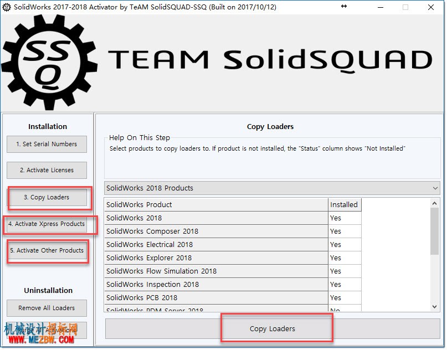Click the product list scrollbar thumb
The image size is (447, 350).
(x=434, y=231)
